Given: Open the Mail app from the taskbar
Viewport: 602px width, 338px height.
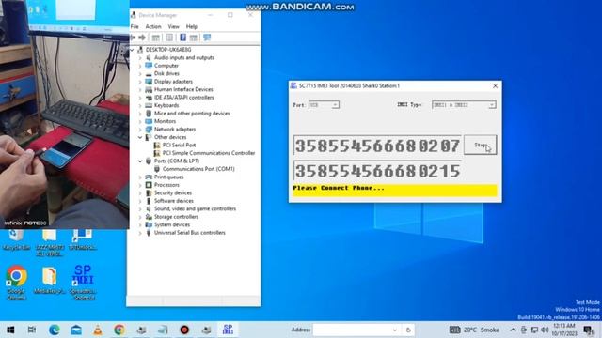Looking at the screenshot, I should pos(76,330).
